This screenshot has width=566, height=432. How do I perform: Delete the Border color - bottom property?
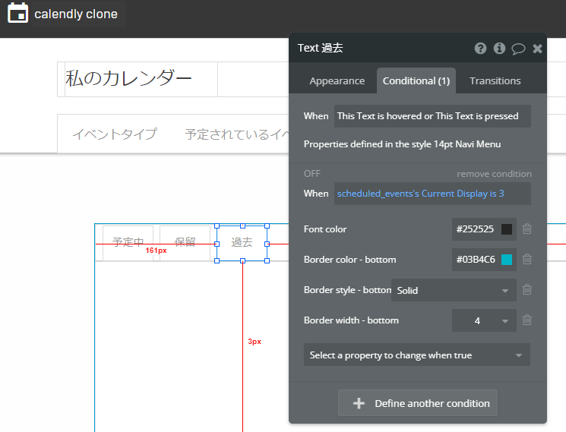pyautogui.click(x=526, y=259)
